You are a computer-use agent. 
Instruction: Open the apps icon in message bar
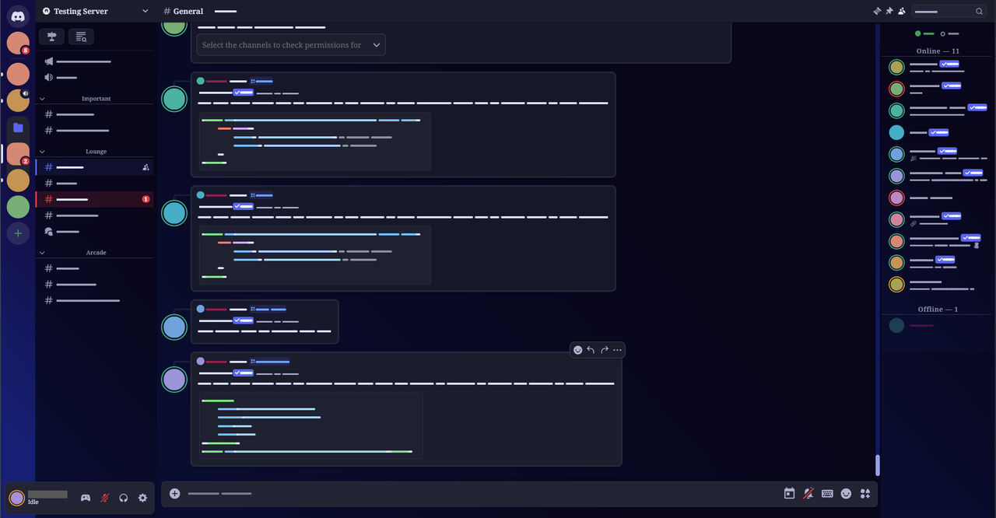pyautogui.click(x=864, y=493)
